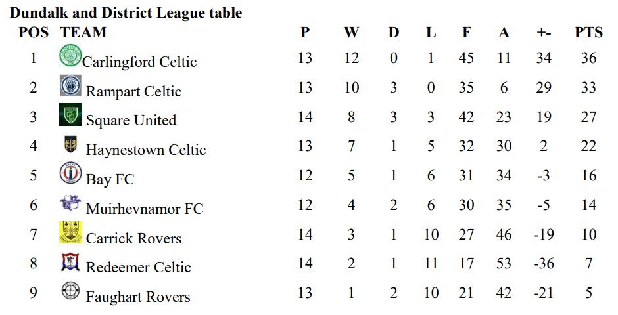
Task: Click the TEAM column header
Action: point(83,33)
